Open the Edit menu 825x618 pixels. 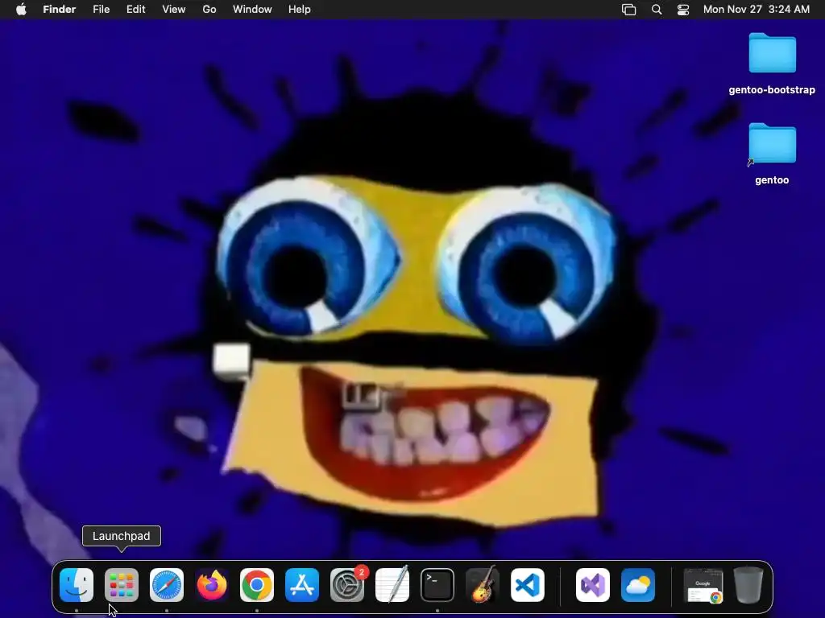click(135, 10)
